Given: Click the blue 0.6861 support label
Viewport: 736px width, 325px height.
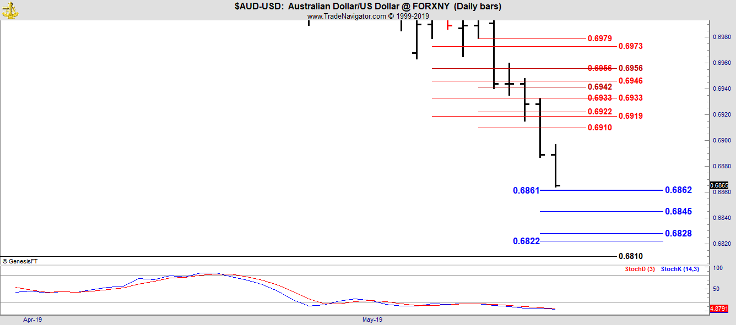Looking at the screenshot, I should coord(526,190).
